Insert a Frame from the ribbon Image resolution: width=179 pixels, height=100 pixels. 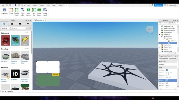coord(11,11)
